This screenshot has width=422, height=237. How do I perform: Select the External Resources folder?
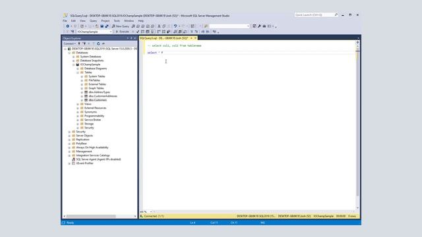coord(95,108)
